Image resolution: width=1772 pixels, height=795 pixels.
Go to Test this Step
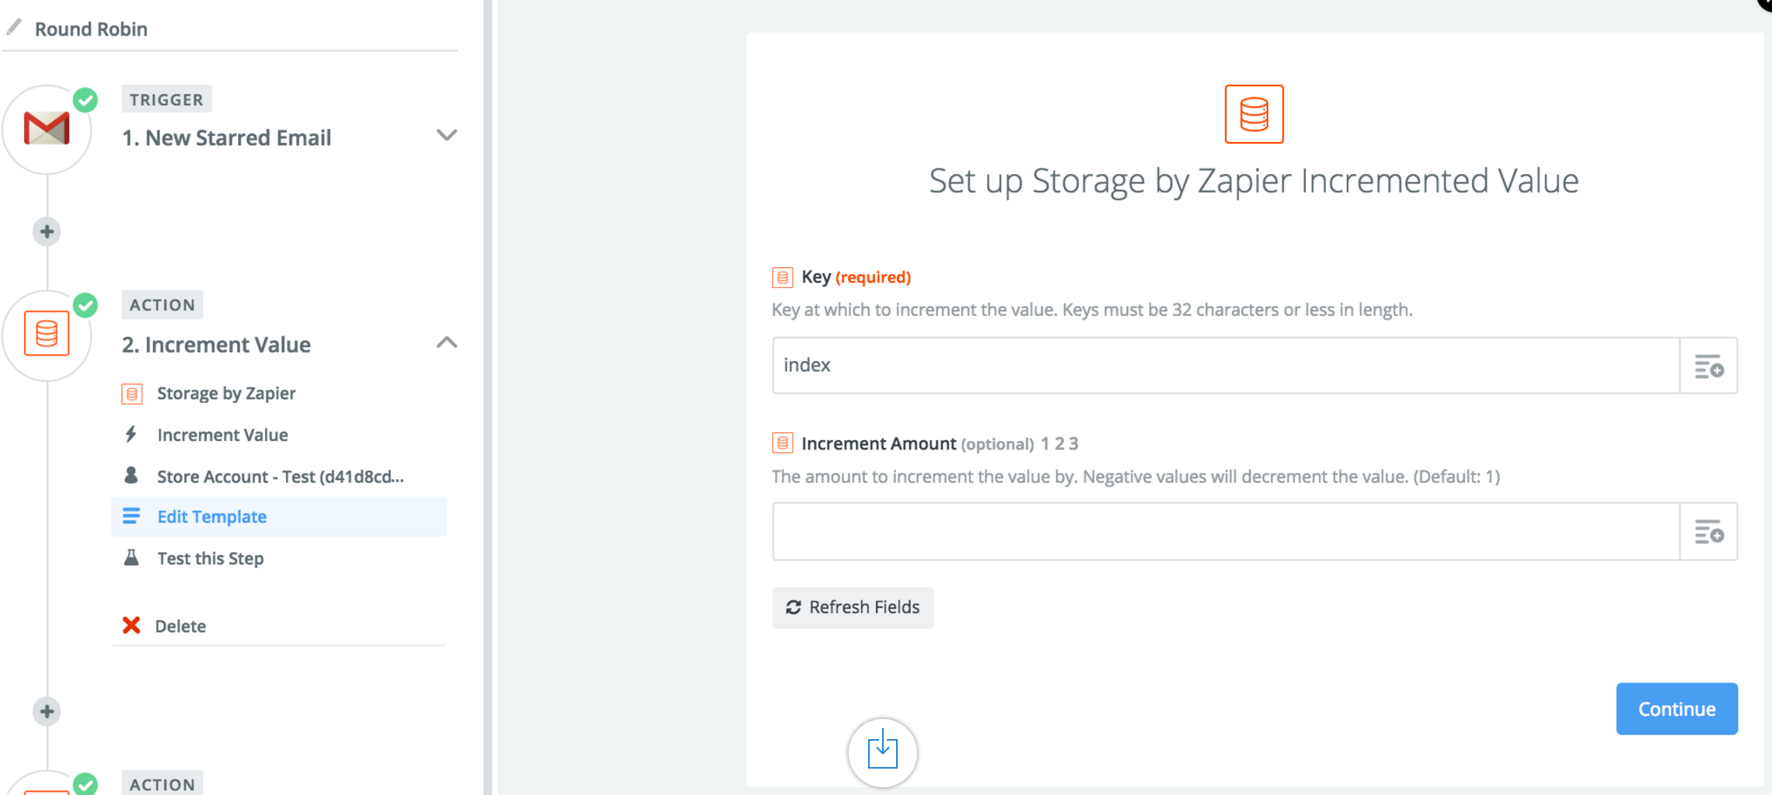(x=210, y=558)
